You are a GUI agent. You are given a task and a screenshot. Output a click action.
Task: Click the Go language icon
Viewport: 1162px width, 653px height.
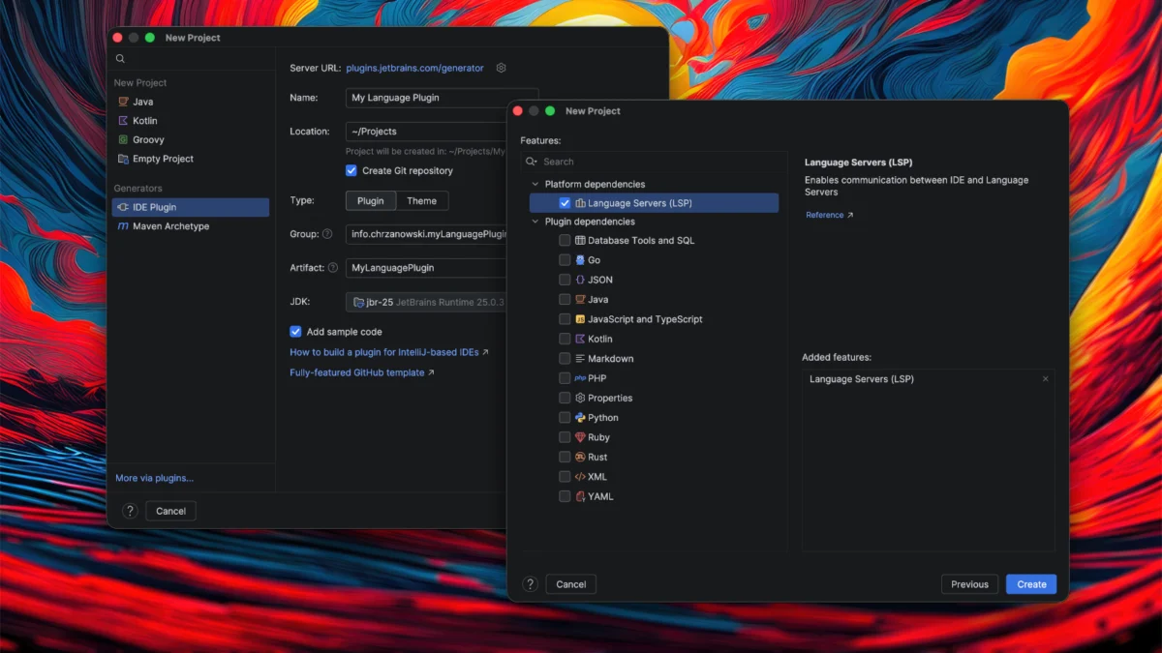(x=580, y=260)
